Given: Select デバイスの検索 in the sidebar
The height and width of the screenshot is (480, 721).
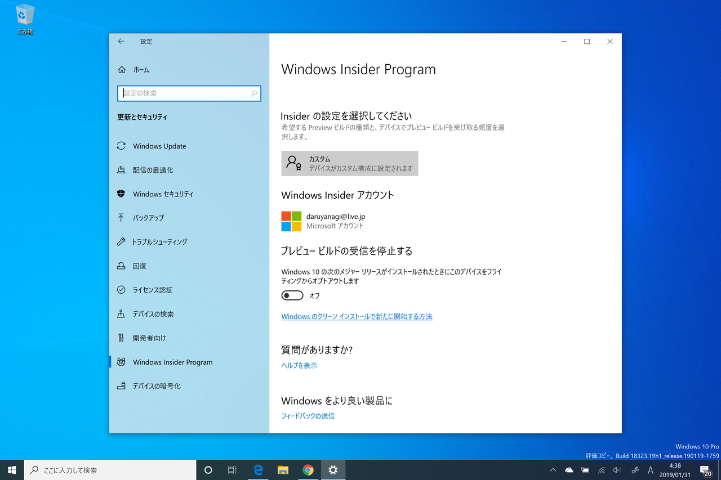Looking at the screenshot, I should [157, 314].
